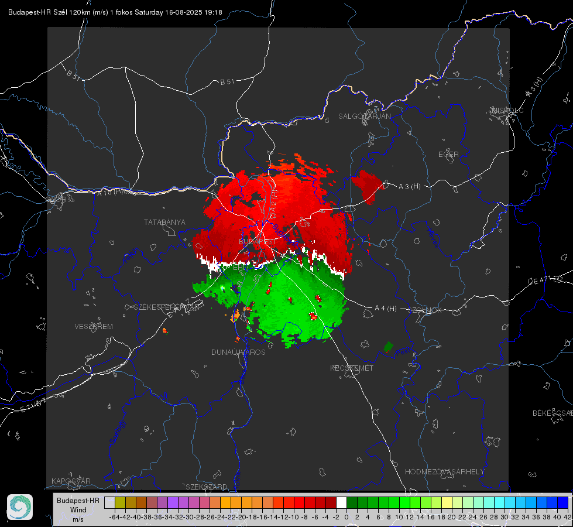Click the ÉRD town label

click(x=240, y=268)
